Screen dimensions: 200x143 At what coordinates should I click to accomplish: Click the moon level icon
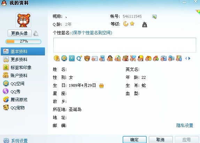pyautogui.click(x=126, y=24)
